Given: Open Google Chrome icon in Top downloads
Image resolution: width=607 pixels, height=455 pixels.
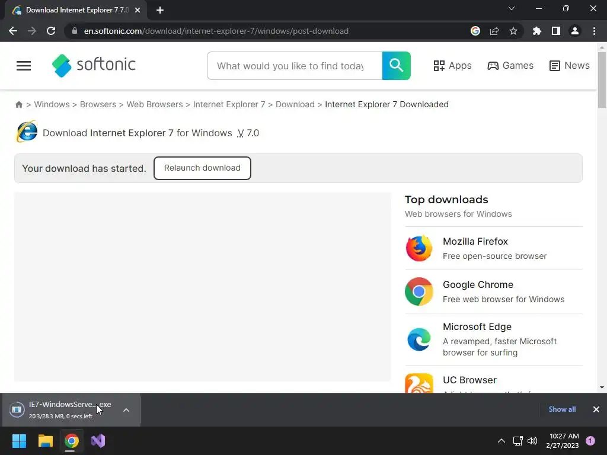Looking at the screenshot, I should 419,291.
